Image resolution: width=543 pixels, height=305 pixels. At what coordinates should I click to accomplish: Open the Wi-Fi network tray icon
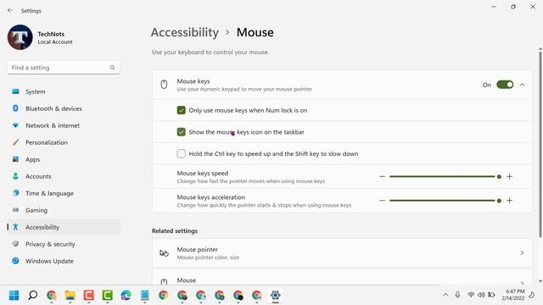tap(471, 295)
